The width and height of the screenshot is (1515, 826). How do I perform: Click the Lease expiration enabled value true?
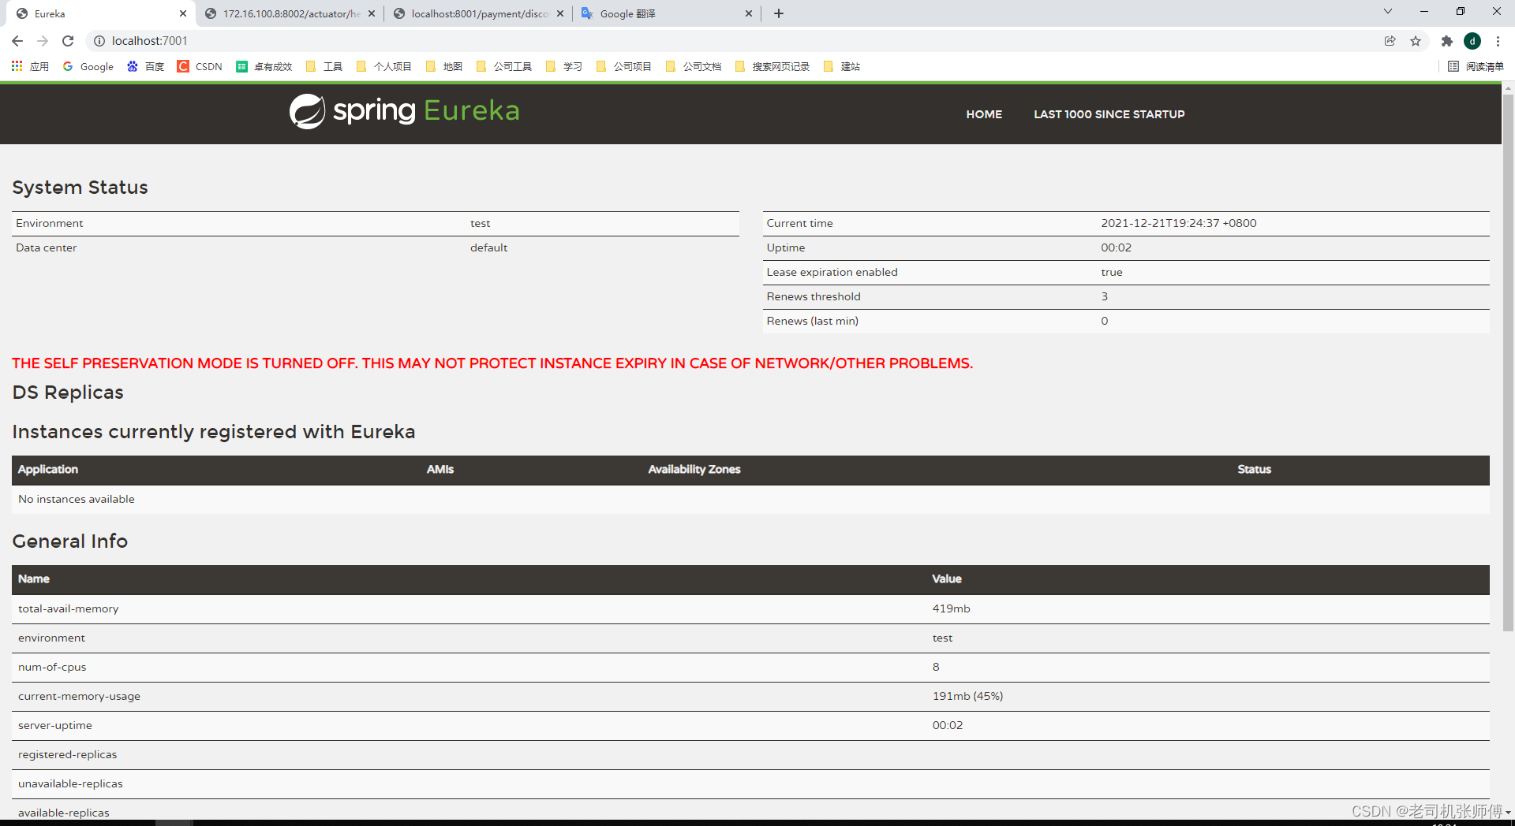click(x=1111, y=272)
